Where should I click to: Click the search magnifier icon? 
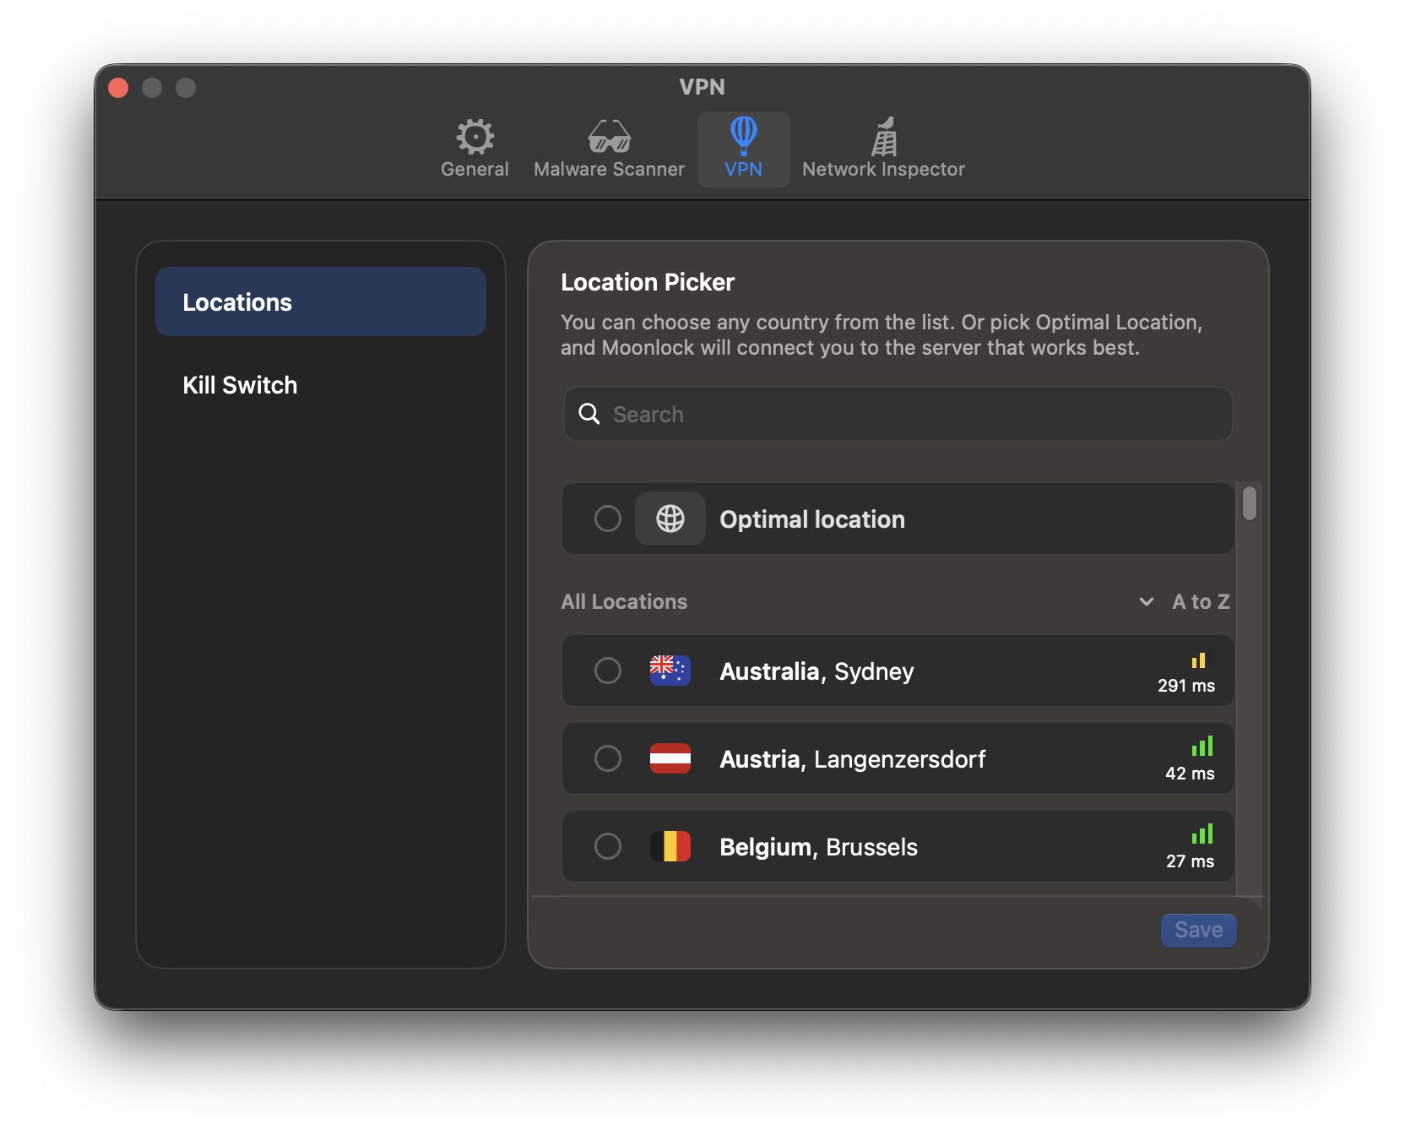589,414
